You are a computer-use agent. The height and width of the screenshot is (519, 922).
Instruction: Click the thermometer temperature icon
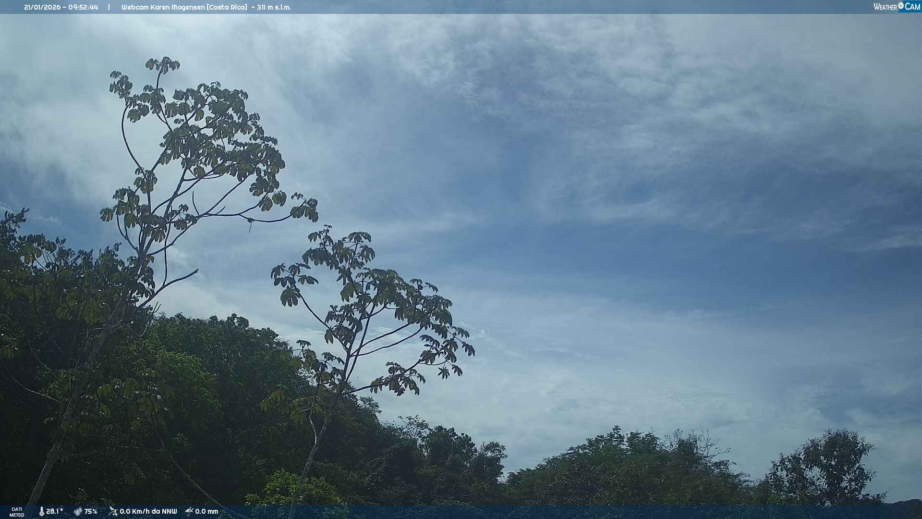(x=41, y=511)
